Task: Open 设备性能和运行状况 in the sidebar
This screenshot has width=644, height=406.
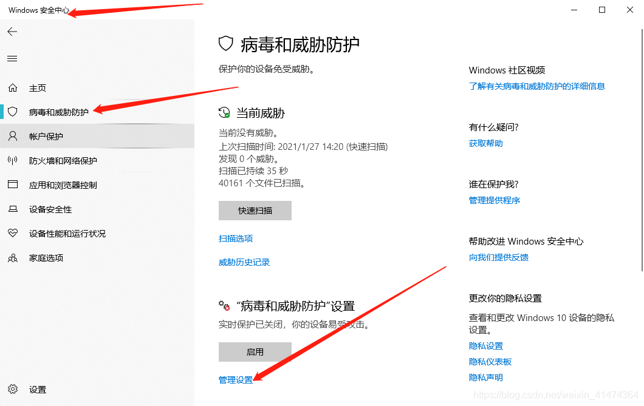Action: click(x=97, y=234)
